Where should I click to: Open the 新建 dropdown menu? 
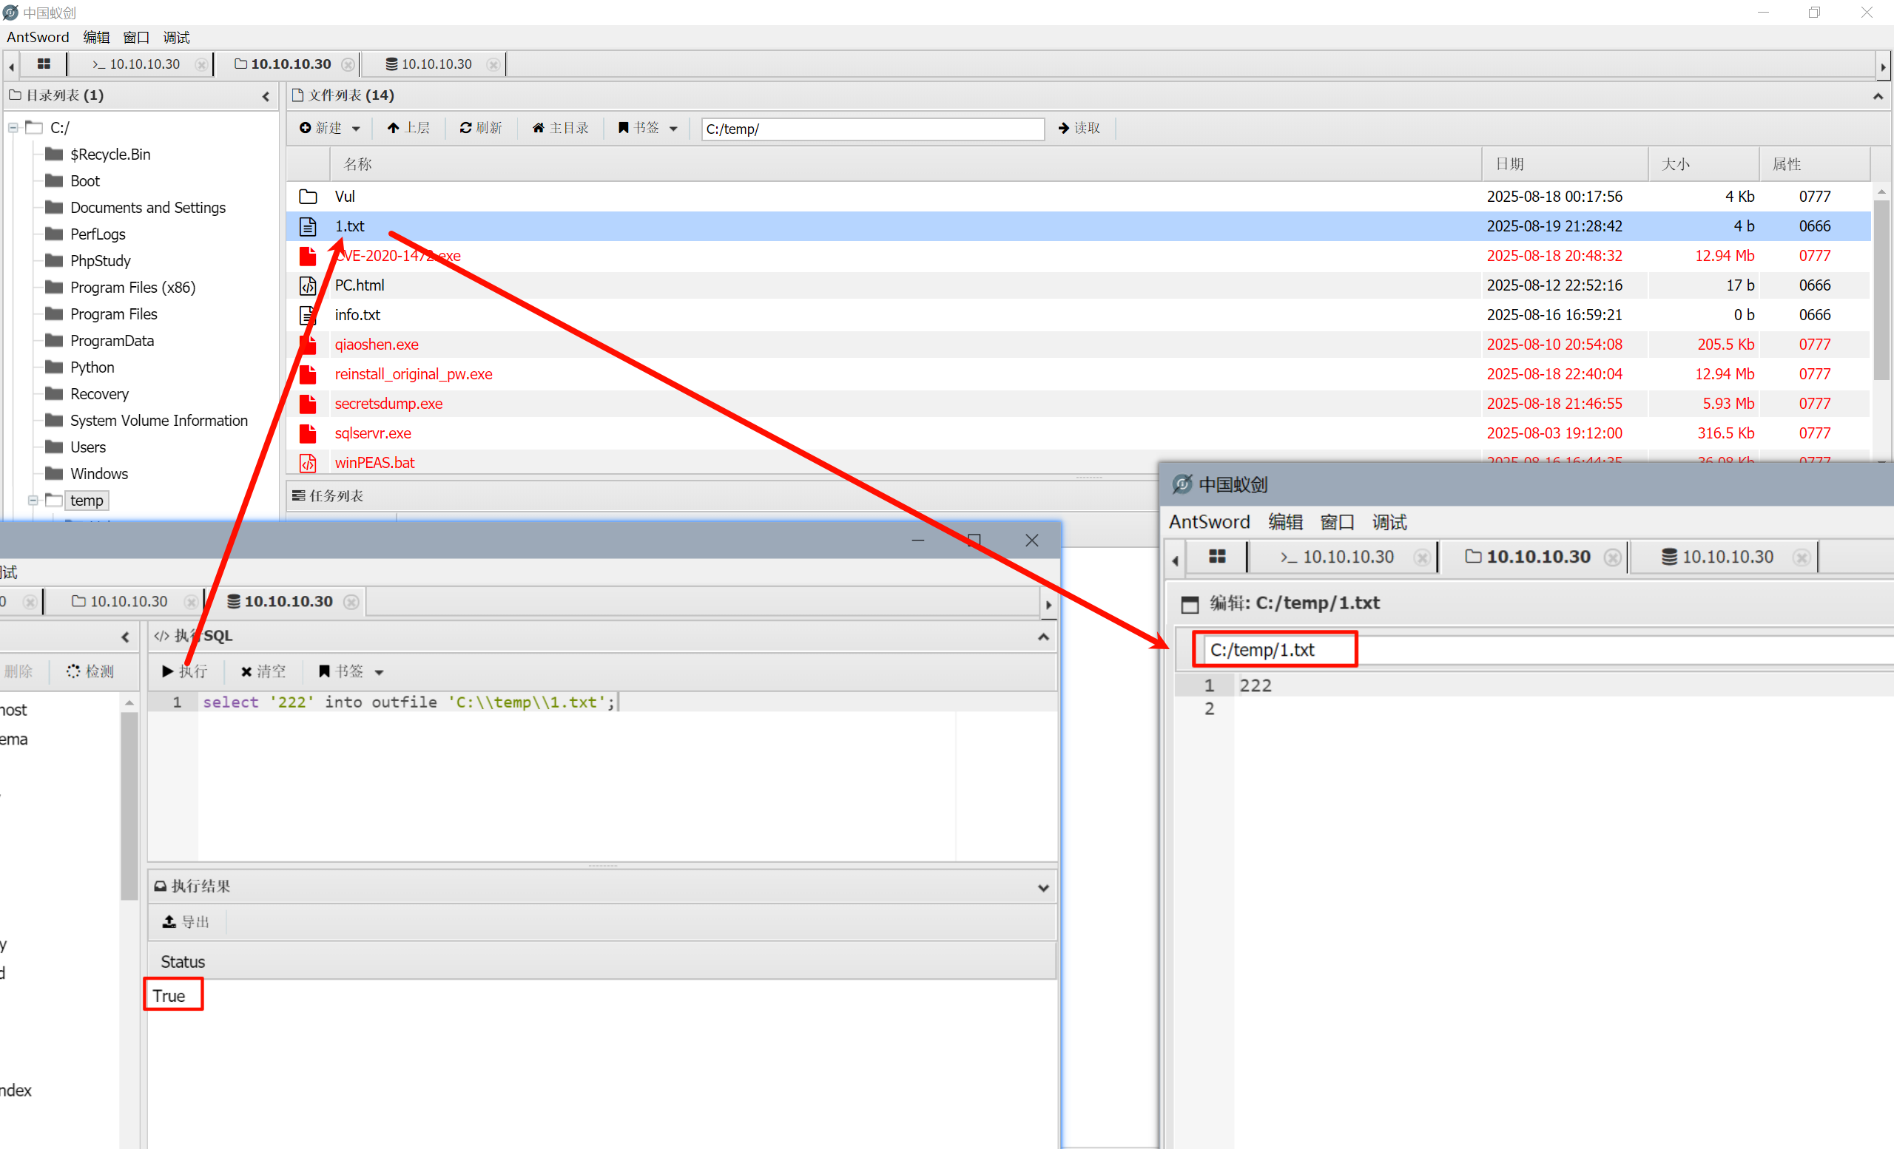(329, 128)
